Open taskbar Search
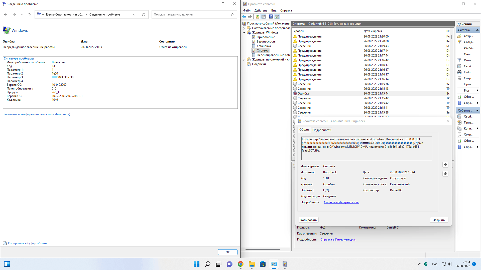Image resolution: width=481 pixels, height=270 pixels. (x=208, y=264)
